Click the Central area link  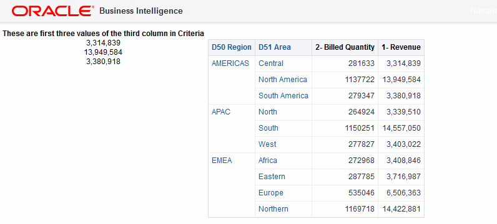click(x=271, y=63)
